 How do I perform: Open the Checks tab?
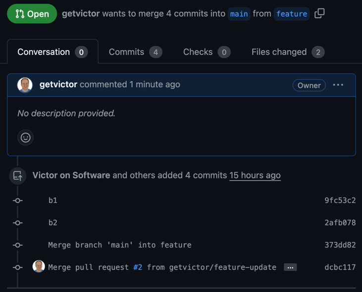point(206,52)
